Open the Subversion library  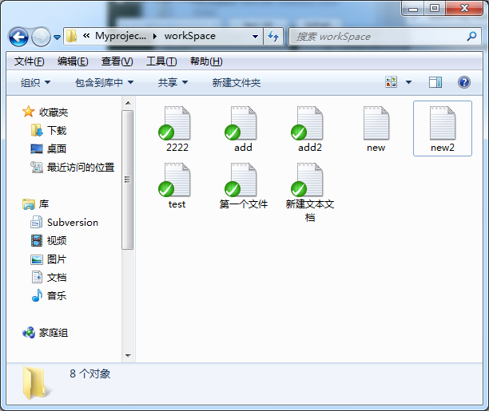pyautogui.click(x=64, y=223)
